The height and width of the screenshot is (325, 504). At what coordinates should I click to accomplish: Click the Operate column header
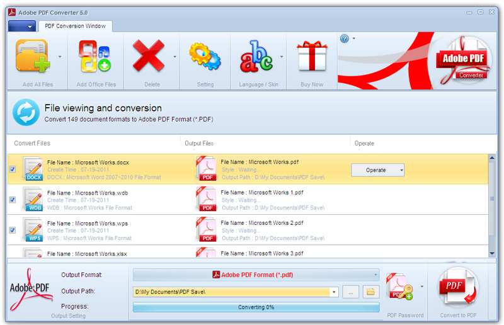pos(364,143)
